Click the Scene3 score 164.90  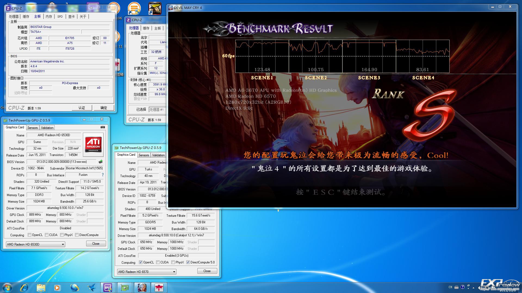point(369,69)
